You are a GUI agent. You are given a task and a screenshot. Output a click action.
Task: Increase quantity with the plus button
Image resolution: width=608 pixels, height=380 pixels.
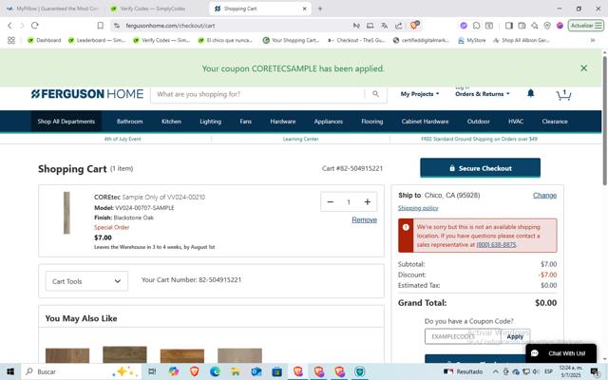(368, 201)
